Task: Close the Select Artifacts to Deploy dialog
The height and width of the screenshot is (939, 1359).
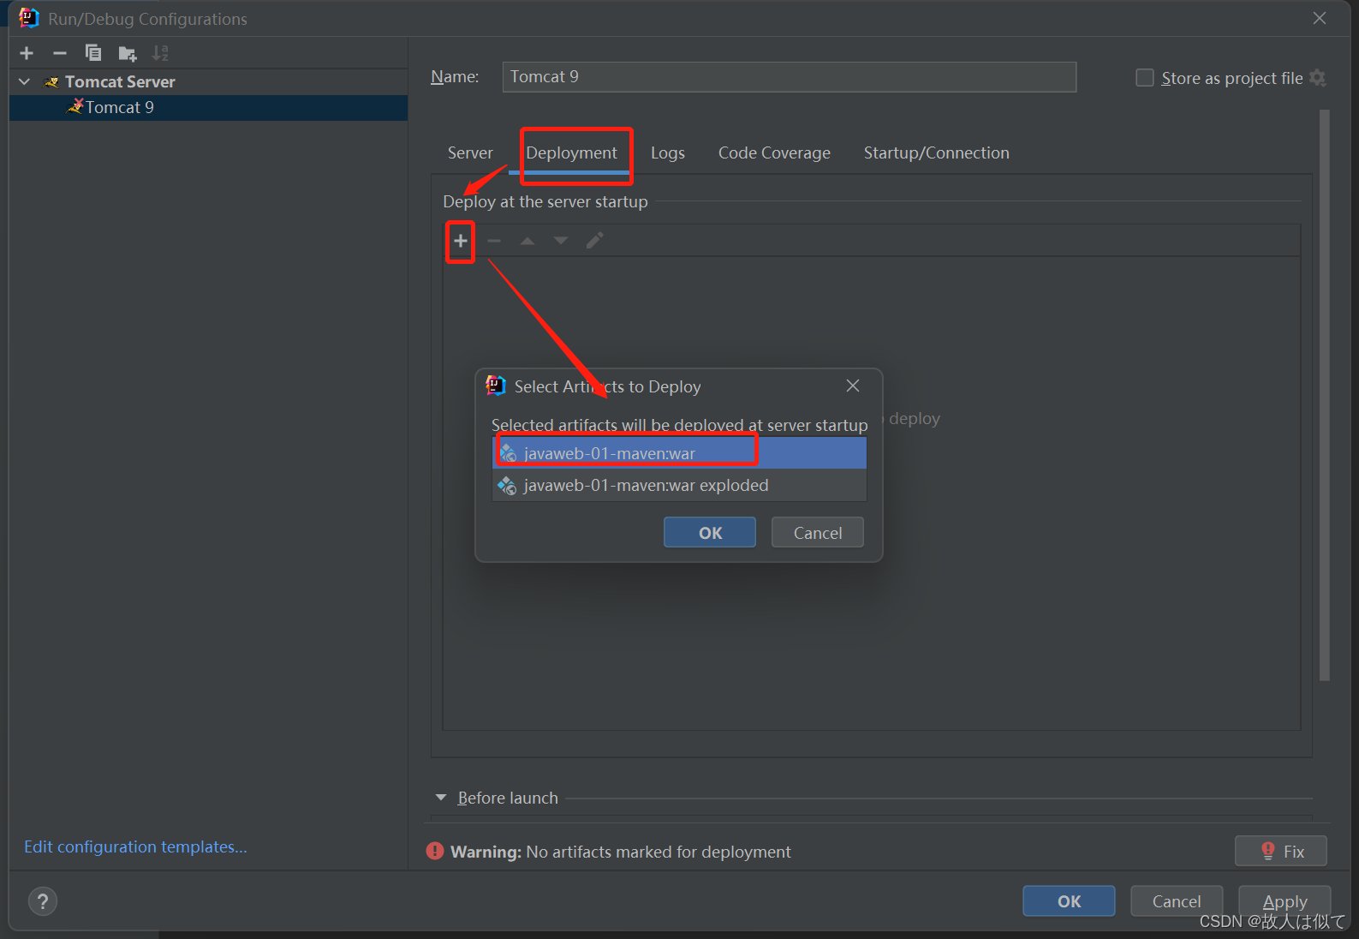Action: click(x=853, y=386)
